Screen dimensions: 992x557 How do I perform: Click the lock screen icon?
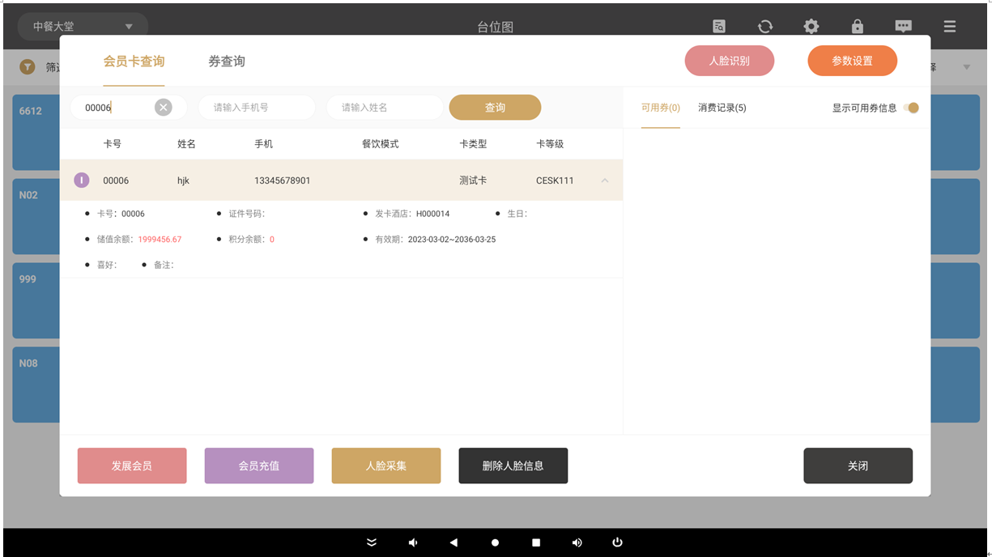pos(858,26)
